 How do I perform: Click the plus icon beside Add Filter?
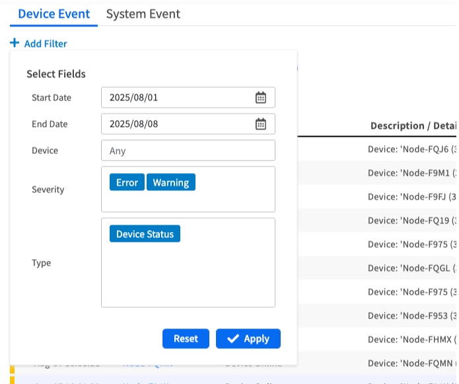click(x=15, y=44)
